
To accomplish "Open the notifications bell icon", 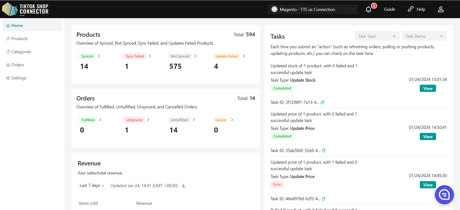I will 368,10.
